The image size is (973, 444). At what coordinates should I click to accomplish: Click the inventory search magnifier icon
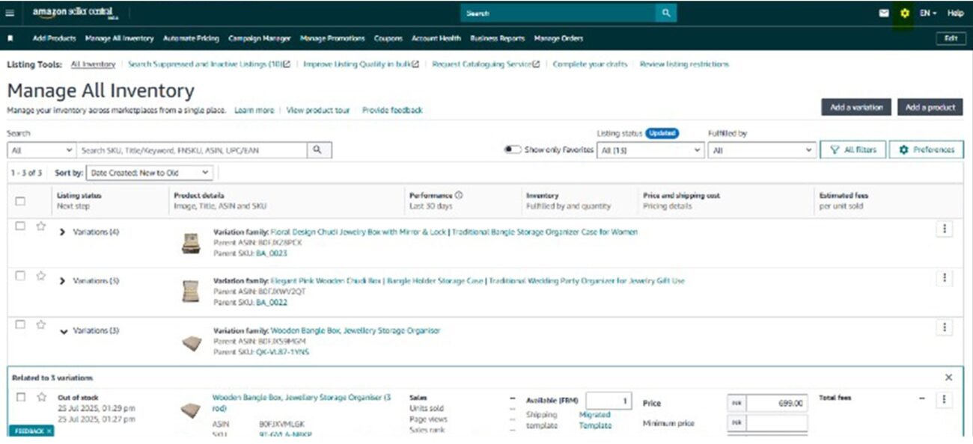317,150
